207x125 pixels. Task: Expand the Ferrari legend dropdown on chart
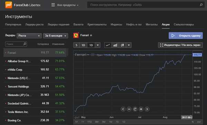pos(88,55)
